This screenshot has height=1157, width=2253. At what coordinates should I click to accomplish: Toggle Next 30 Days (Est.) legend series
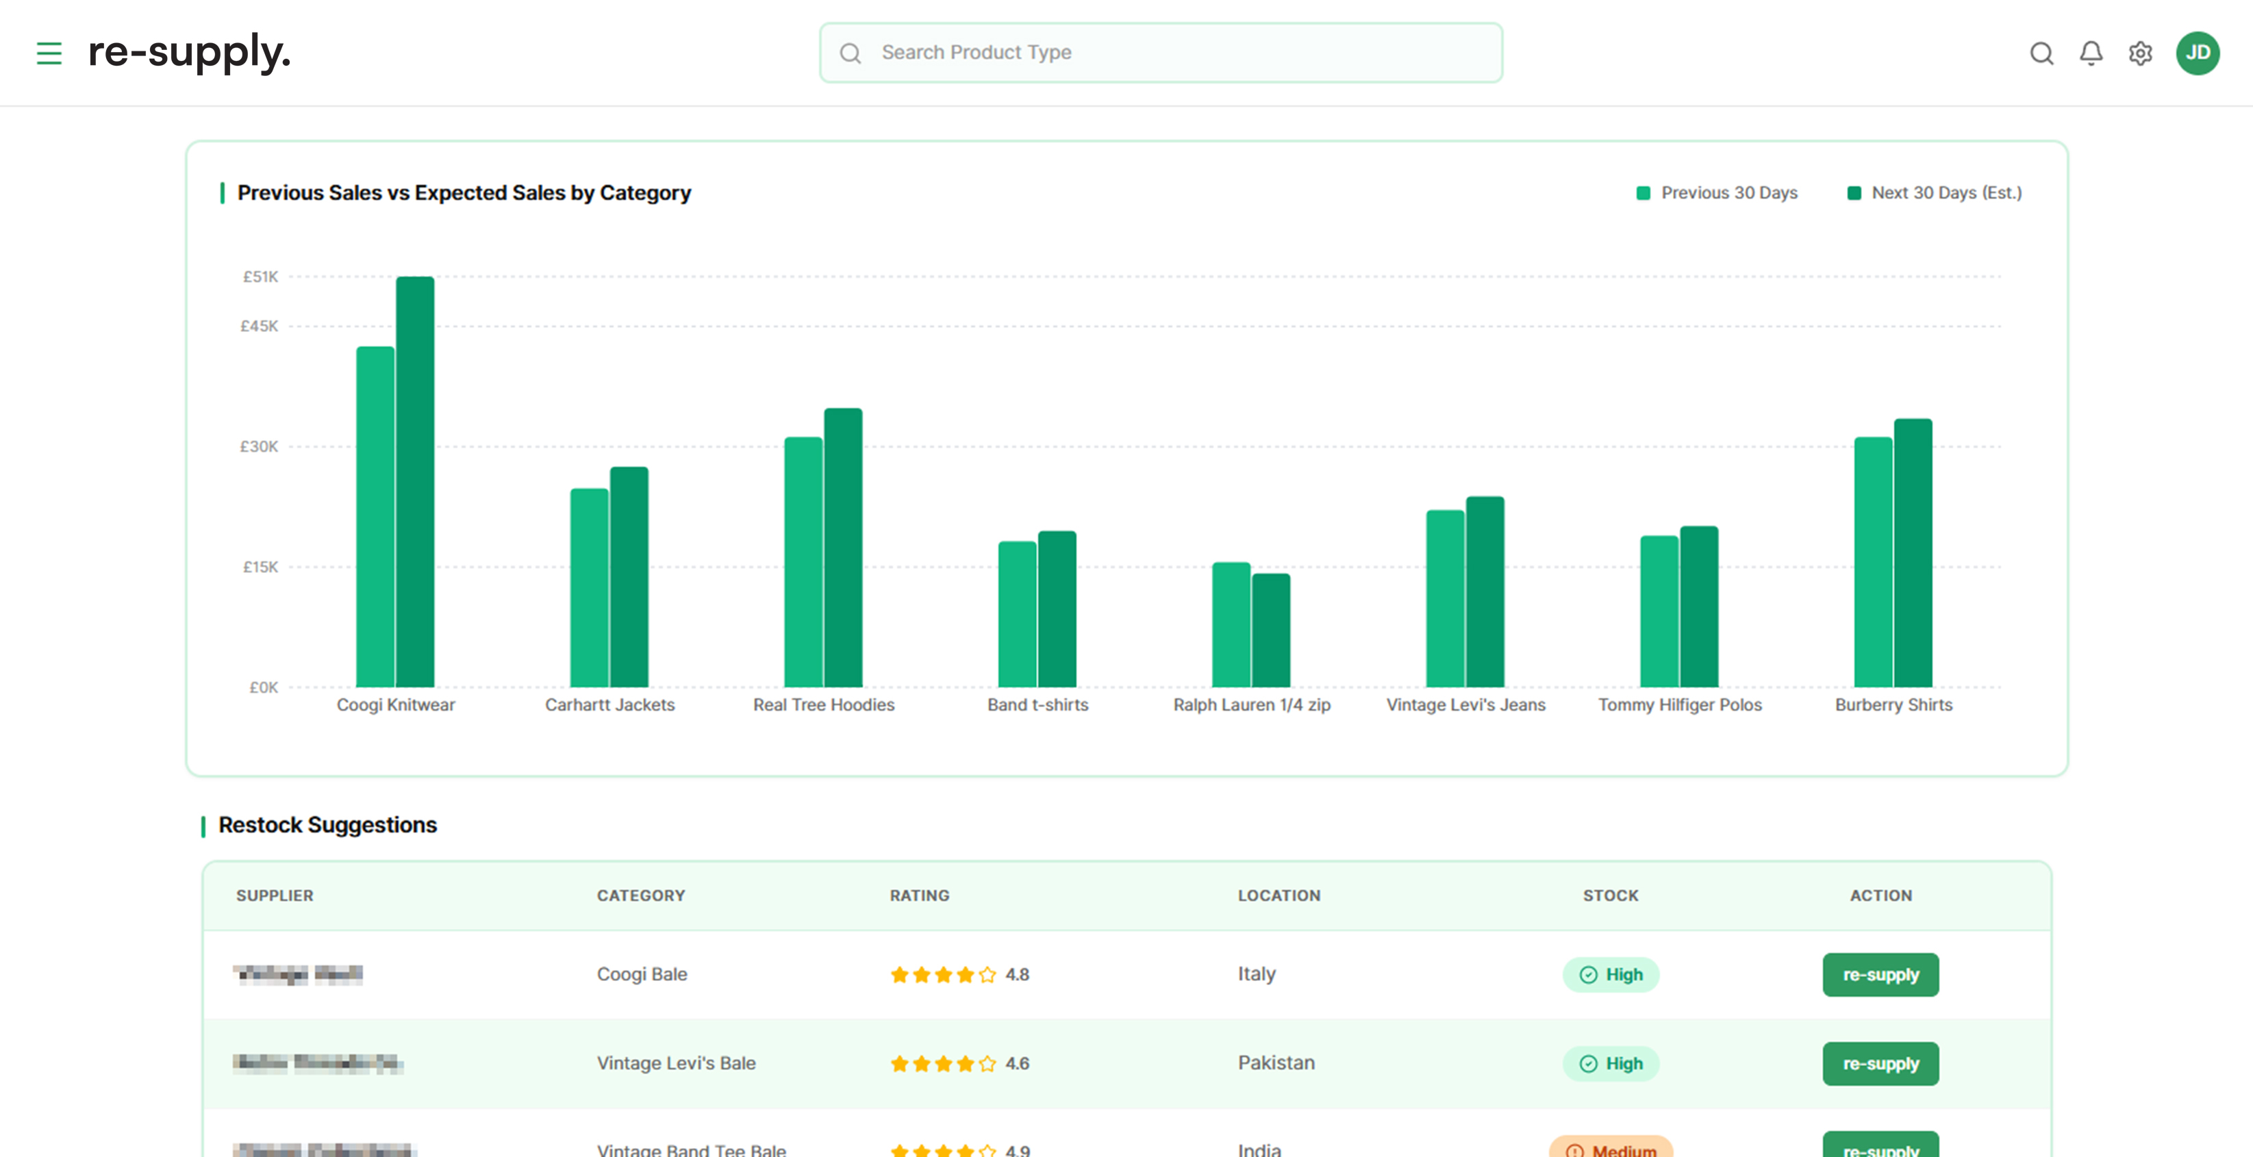pos(1934,192)
